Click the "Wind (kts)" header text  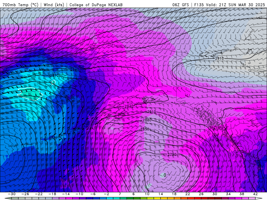click(x=54, y=5)
